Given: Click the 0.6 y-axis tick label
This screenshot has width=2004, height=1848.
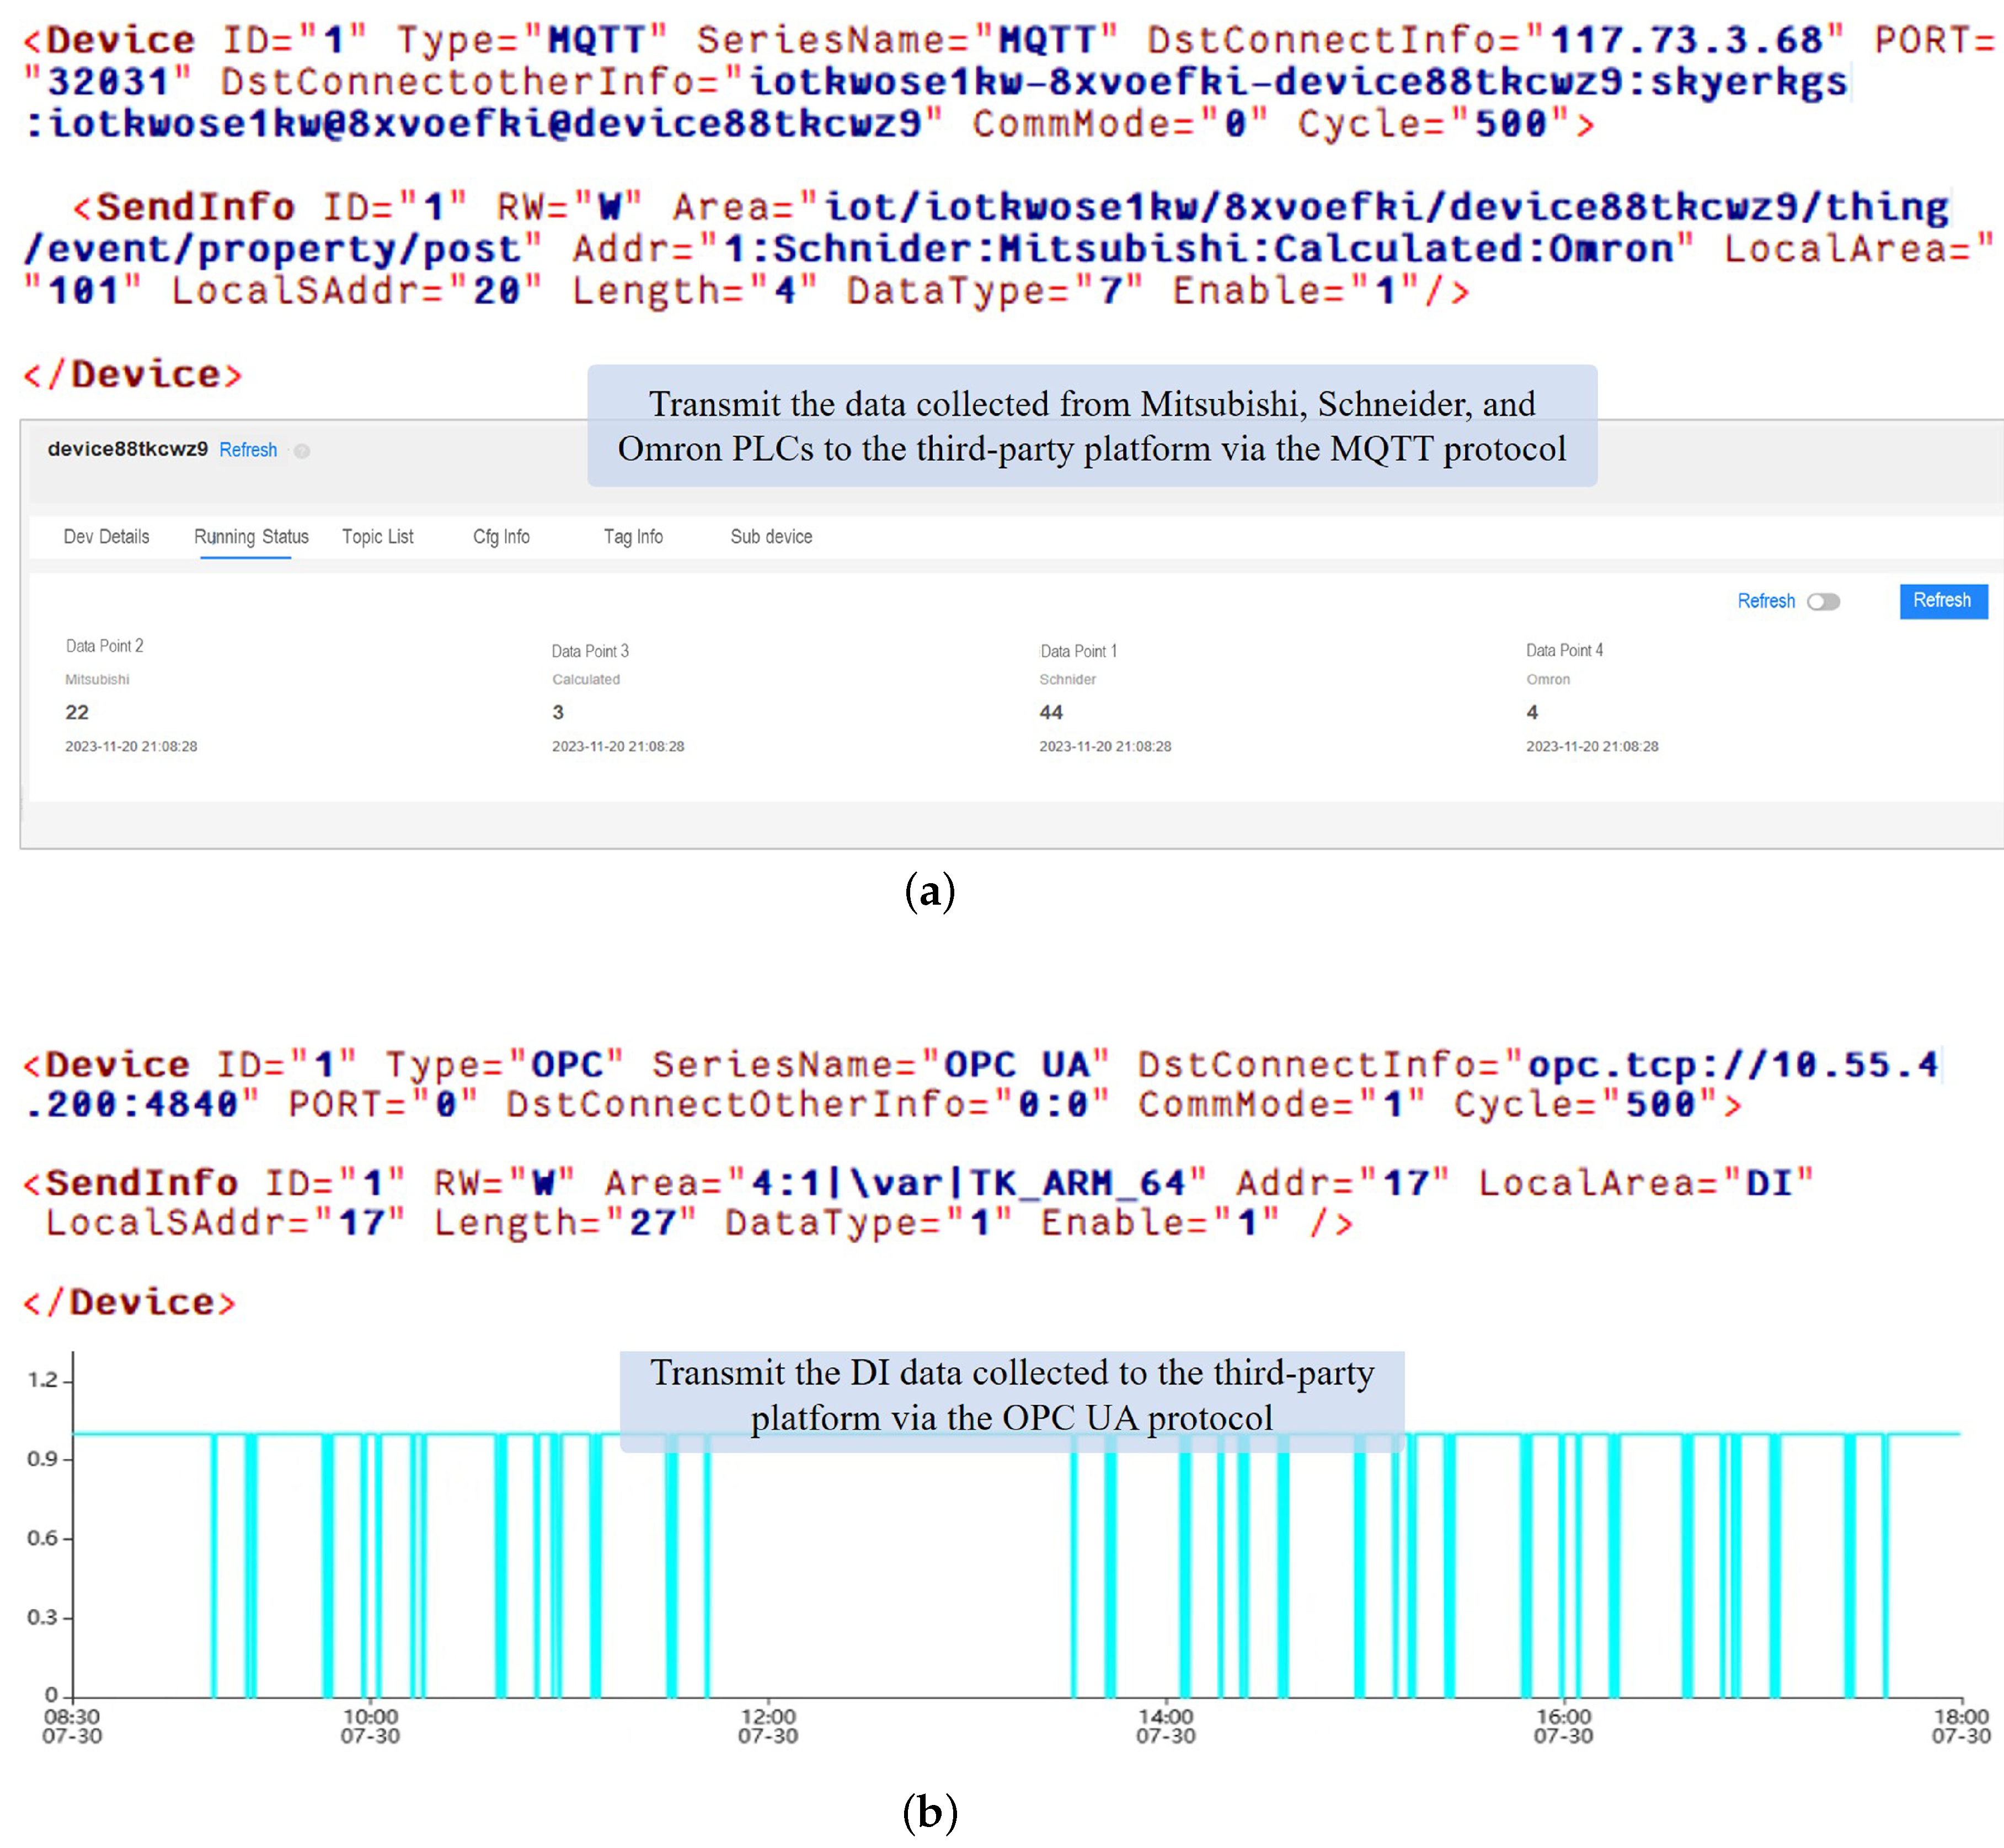Looking at the screenshot, I should pyautogui.click(x=42, y=1538).
